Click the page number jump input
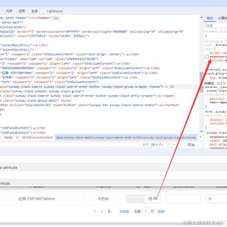This screenshot has width=227, height=227. (146, 211)
